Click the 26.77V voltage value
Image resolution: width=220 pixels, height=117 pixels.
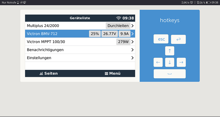[x=110, y=34]
